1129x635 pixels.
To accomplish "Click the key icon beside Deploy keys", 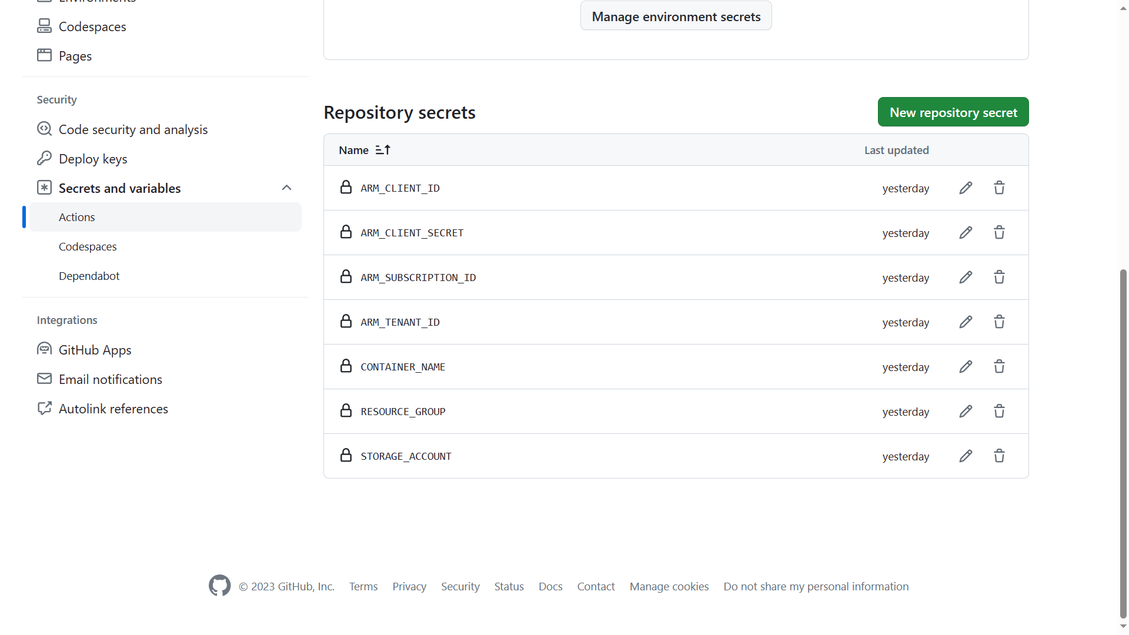I will tap(45, 158).
